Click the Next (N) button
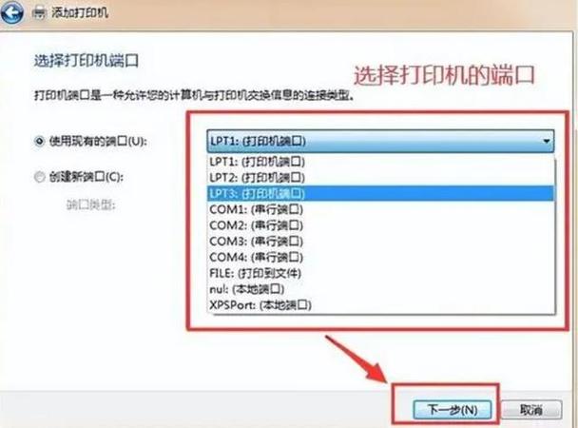Screen dimensions: 578x428 click(453, 409)
